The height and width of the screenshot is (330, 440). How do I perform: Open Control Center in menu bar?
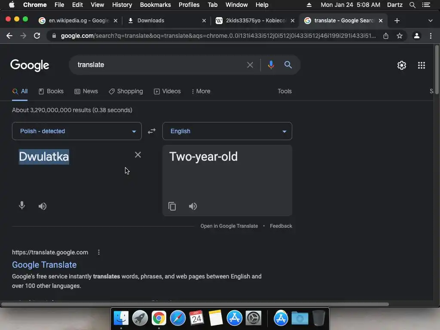[x=426, y=5]
